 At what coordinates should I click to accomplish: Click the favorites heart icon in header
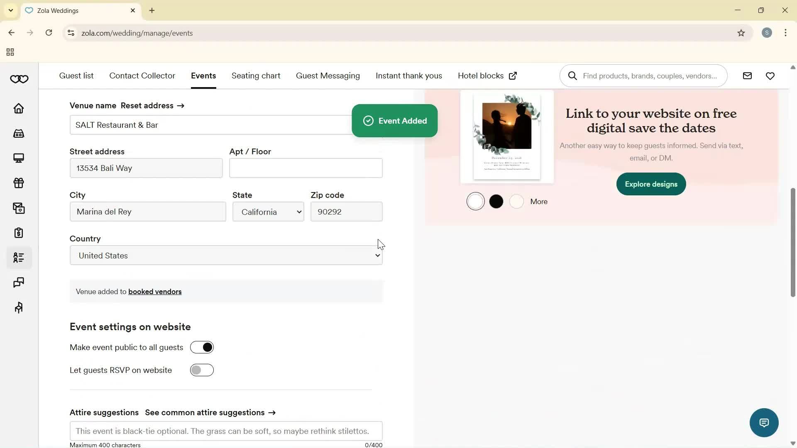(x=770, y=75)
